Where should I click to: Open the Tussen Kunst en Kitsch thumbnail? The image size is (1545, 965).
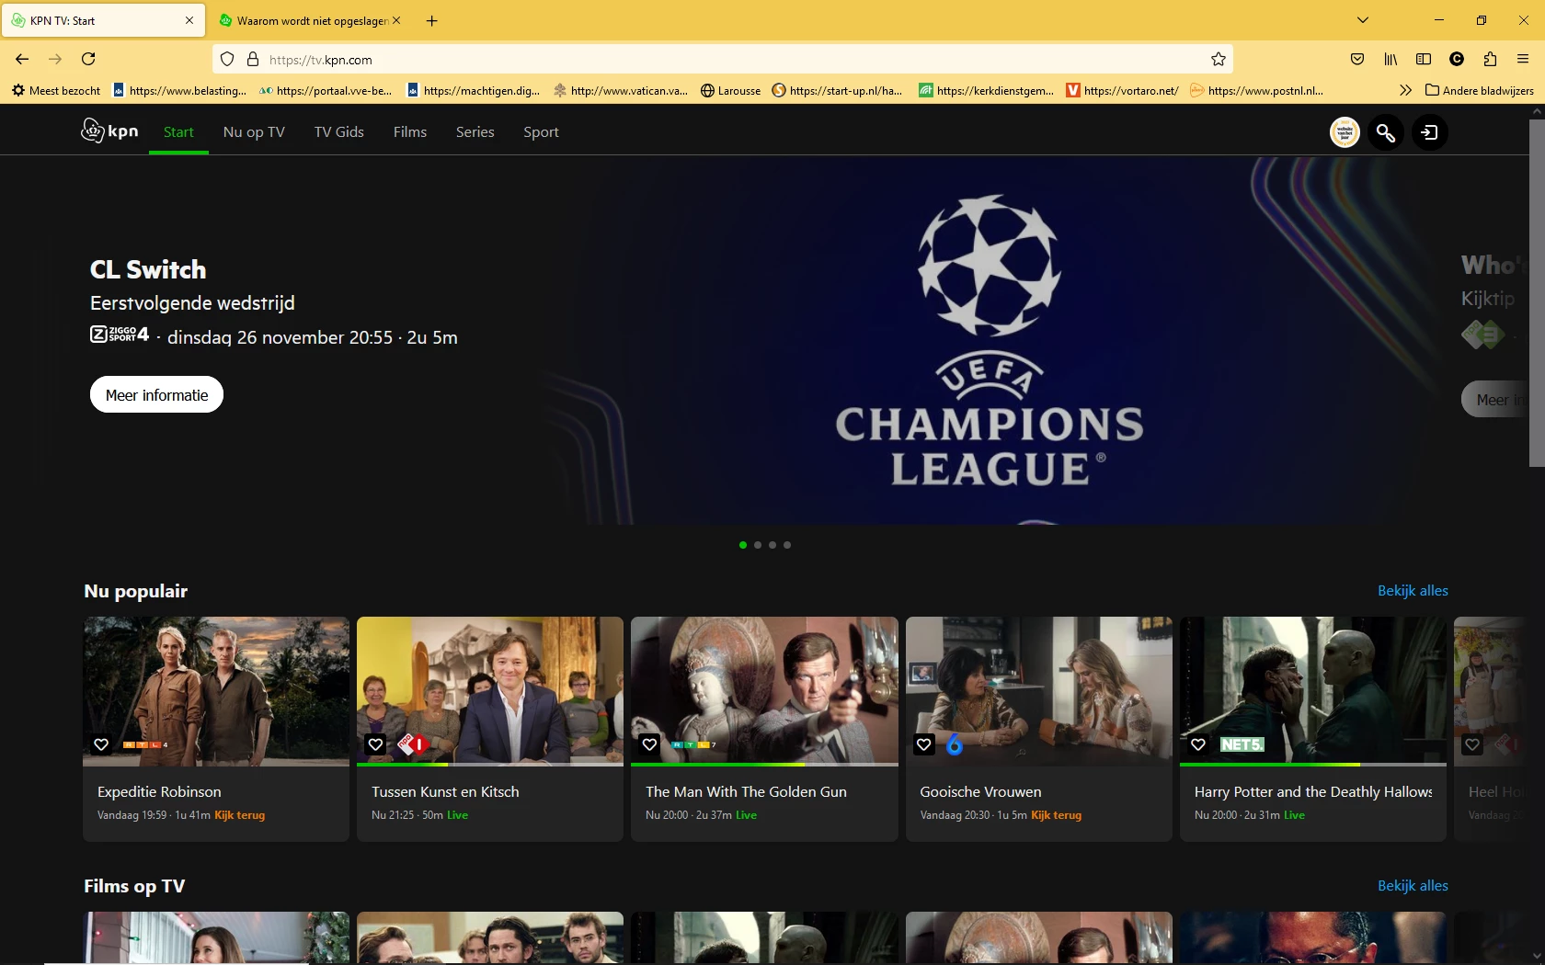[x=490, y=691]
